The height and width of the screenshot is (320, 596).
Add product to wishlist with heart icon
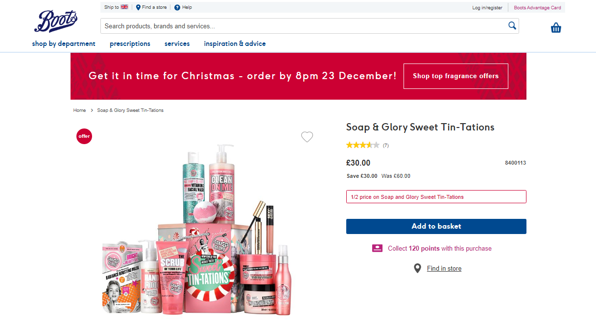[307, 137]
